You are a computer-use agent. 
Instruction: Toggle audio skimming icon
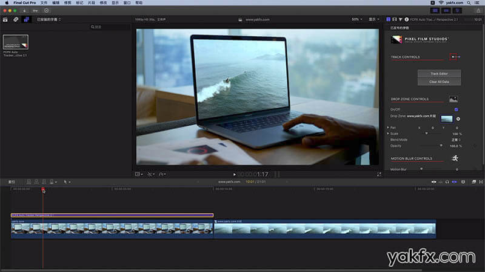point(441,182)
